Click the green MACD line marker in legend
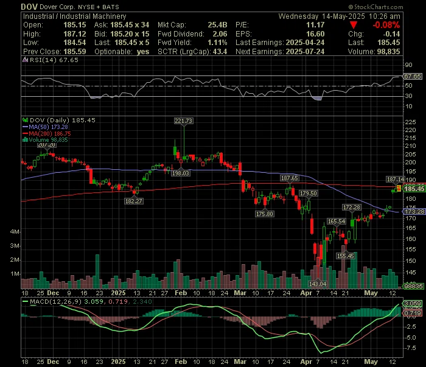Image resolution: width=426 pixels, height=367 pixels. [26, 301]
